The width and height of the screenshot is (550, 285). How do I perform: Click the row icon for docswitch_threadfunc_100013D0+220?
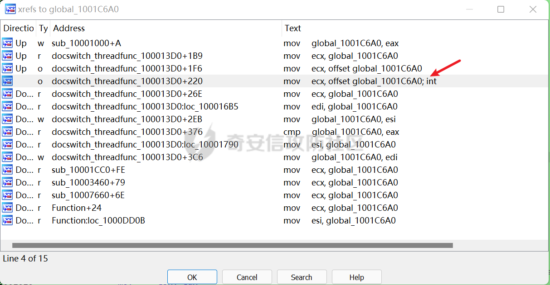pos(8,81)
